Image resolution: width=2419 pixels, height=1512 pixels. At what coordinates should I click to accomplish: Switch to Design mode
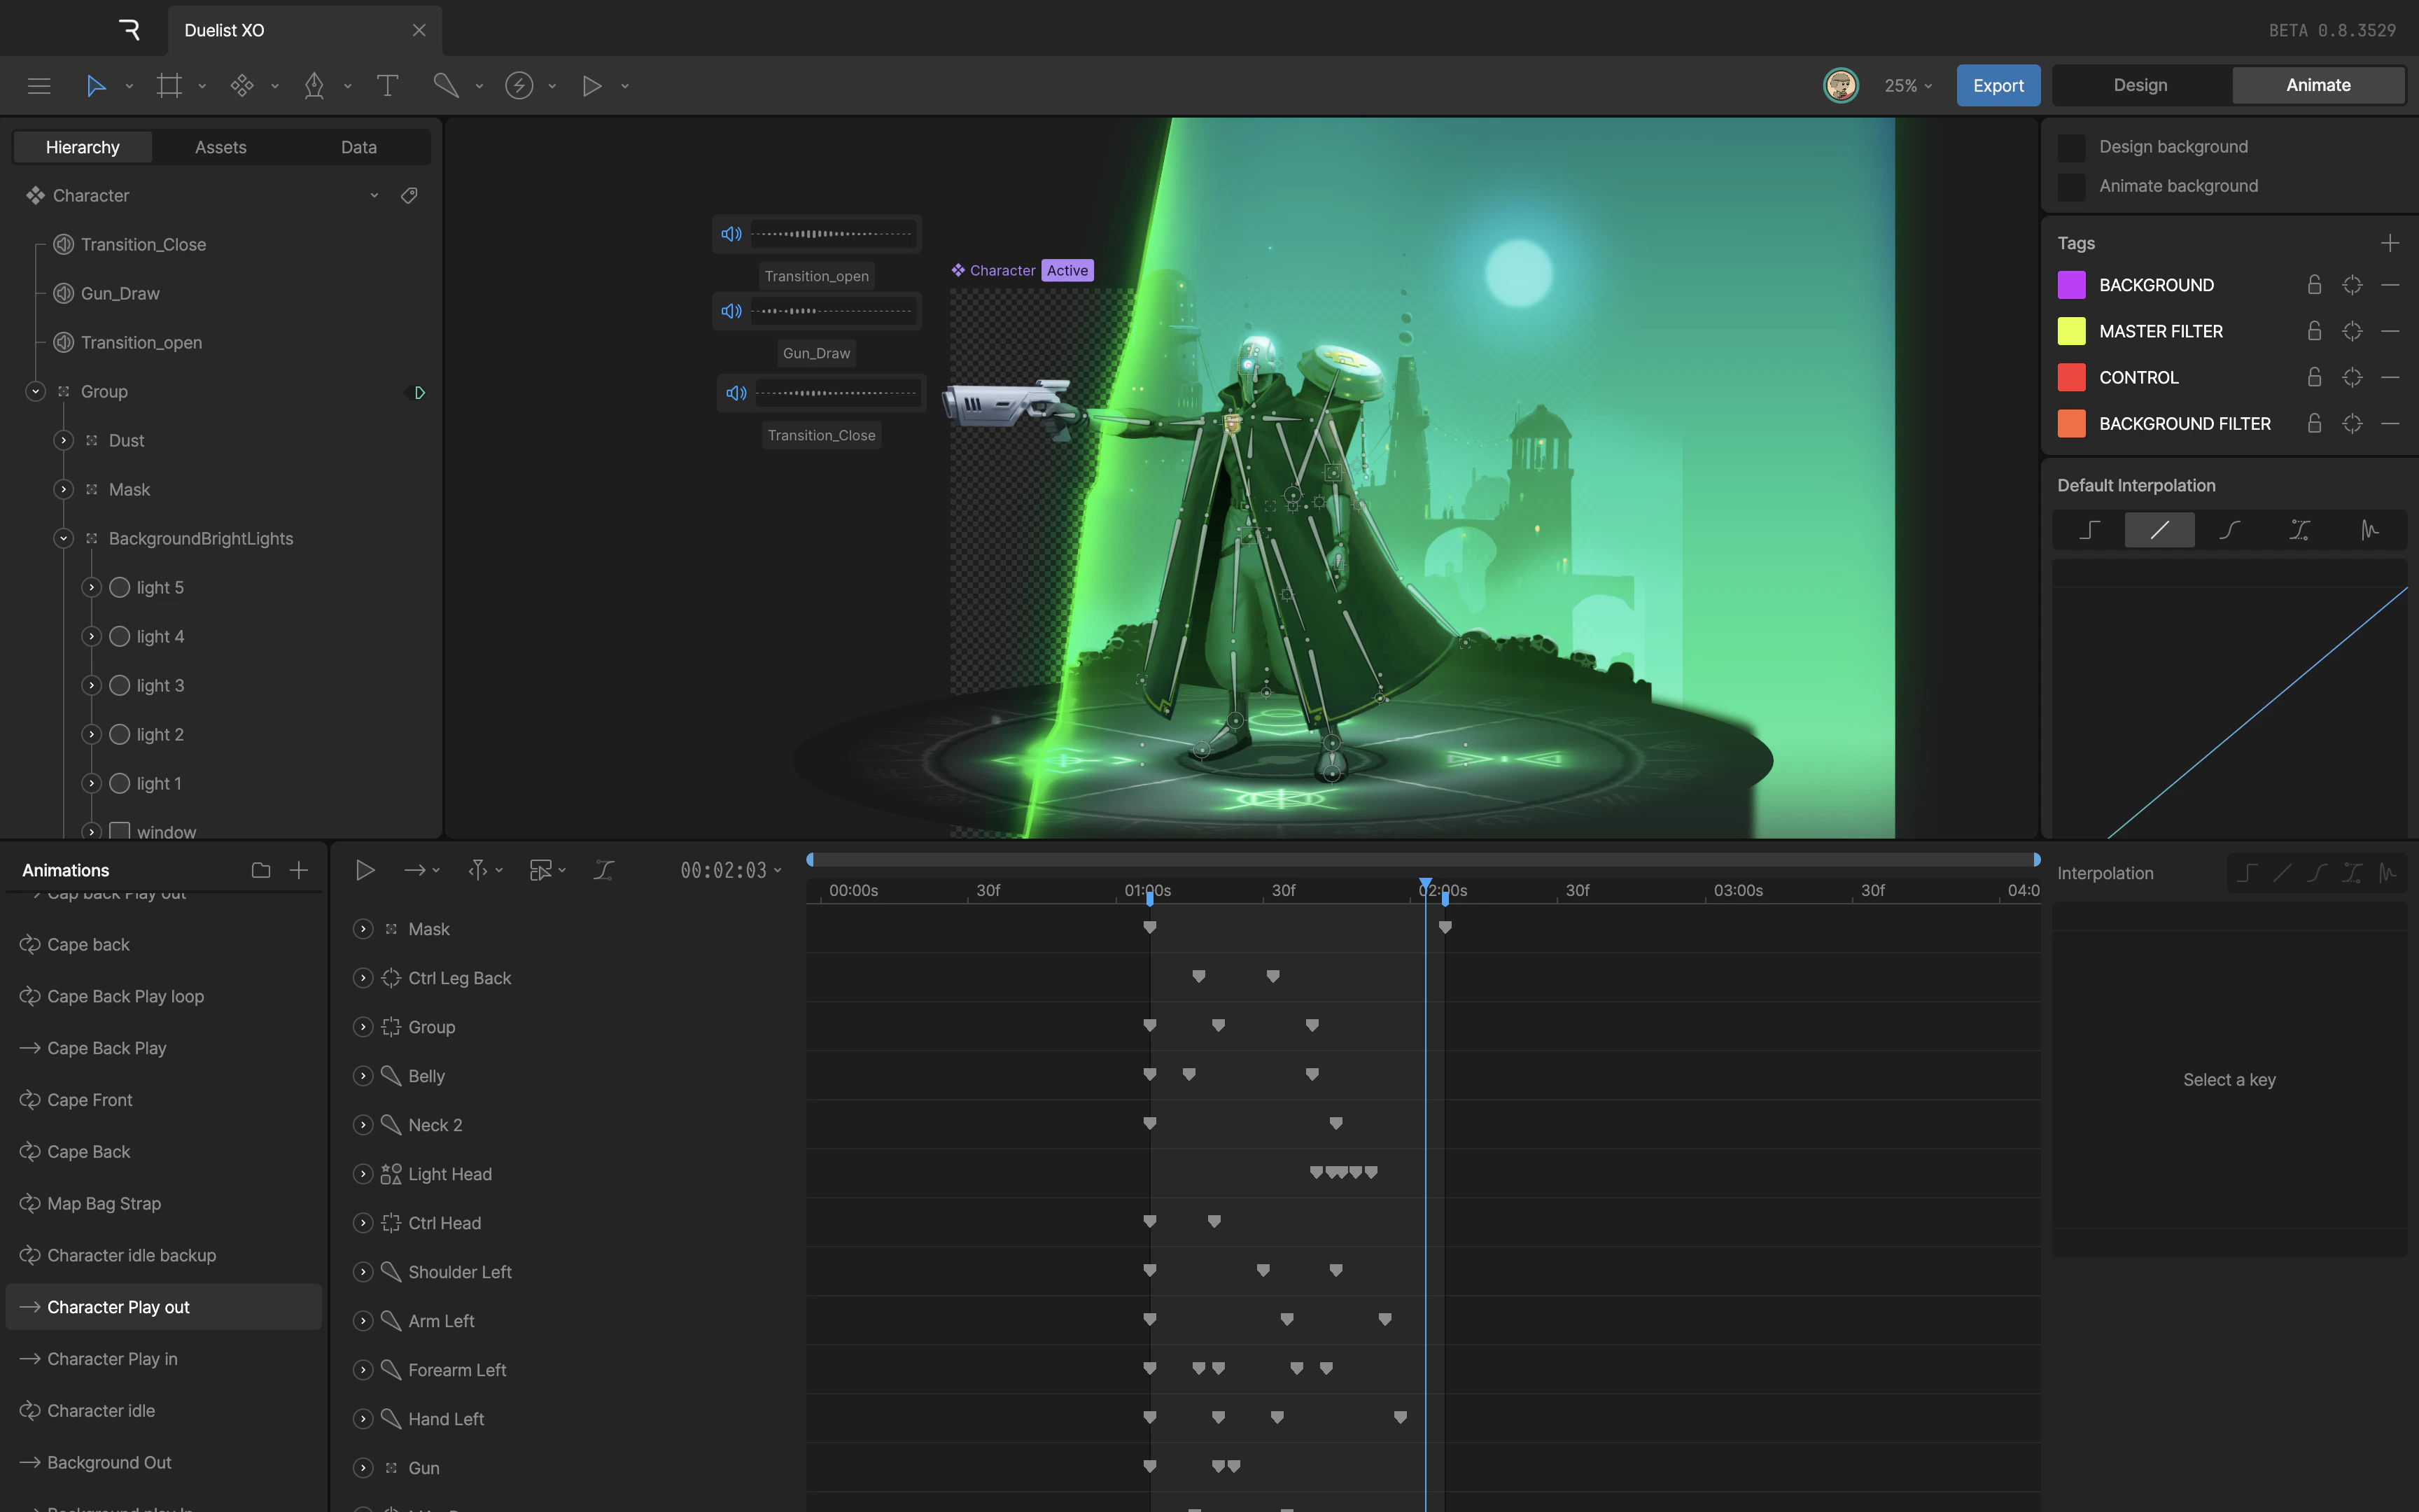tap(2139, 84)
